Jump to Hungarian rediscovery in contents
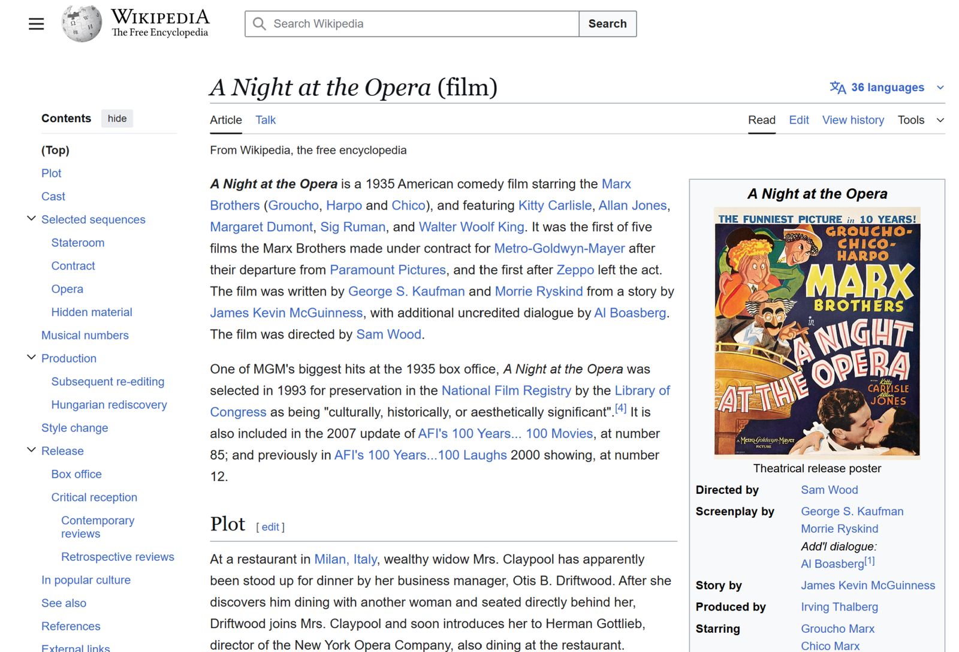This screenshot has width=959, height=652. [x=109, y=405]
